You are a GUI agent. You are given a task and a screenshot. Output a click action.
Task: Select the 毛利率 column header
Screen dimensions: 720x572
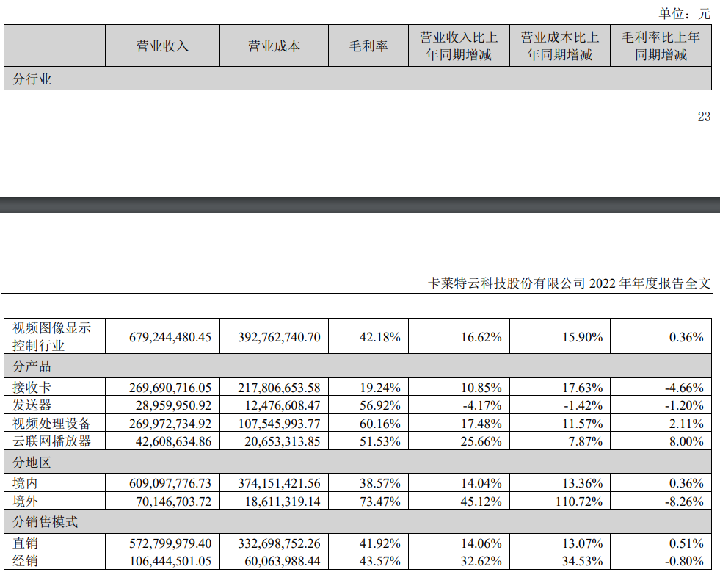tap(368, 46)
